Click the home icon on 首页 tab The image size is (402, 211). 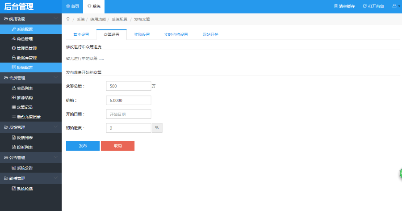coord(68,6)
